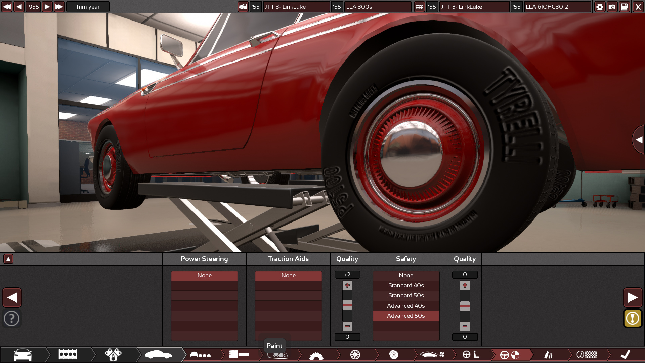Image resolution: width=645 pixels, height=363 pixels.
Task: Increase Safety quality with plus button
Action: click(x=465, y=285)
